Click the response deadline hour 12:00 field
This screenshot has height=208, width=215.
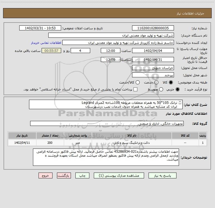(111, 51)
